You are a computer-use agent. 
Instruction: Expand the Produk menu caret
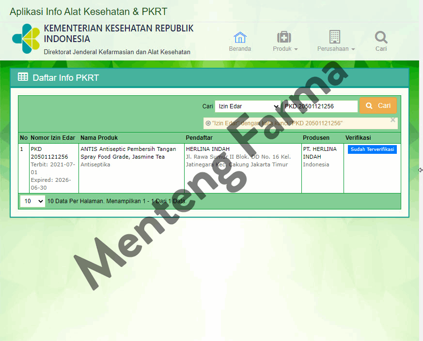296,49
